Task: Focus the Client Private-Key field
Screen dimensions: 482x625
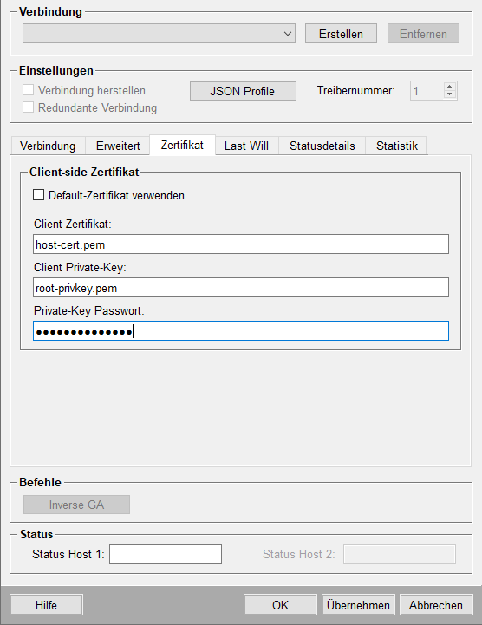Action: [x=241, y=288]
